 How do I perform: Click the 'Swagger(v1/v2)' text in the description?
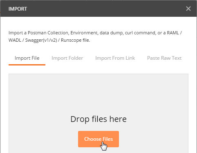41,40
